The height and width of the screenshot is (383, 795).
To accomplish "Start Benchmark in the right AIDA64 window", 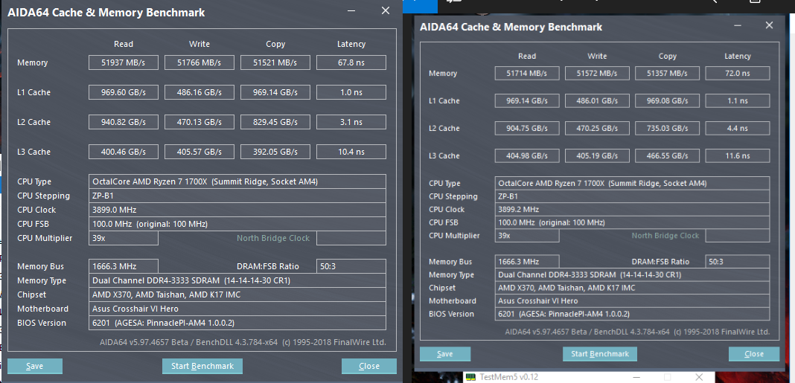I will pyautogui.click(x=600, y=353).
